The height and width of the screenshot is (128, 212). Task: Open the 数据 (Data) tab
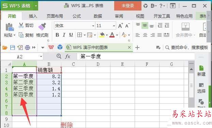(98, 16)
